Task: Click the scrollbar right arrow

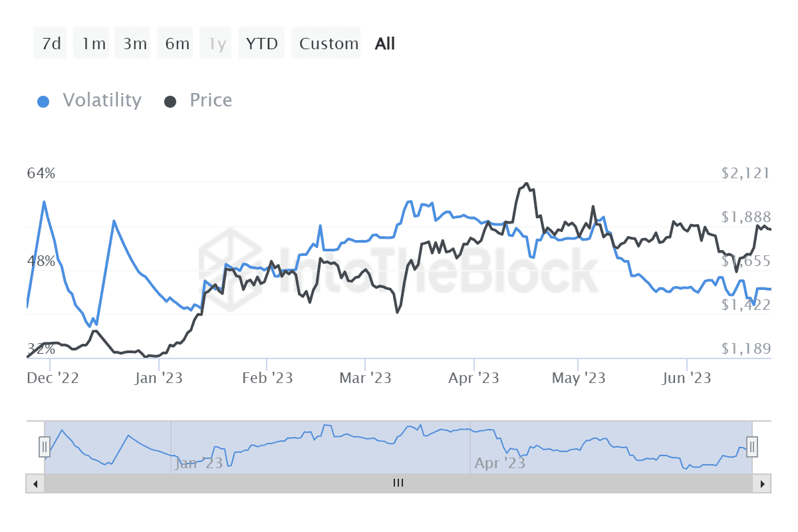Action: click(x=762, y=483)
